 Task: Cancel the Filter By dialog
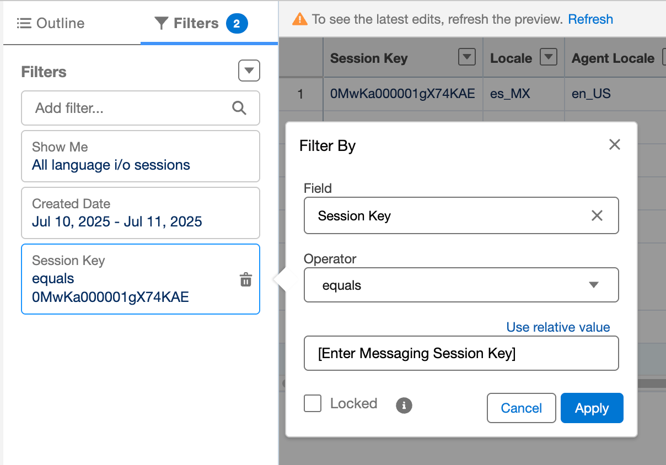[521, 408]
